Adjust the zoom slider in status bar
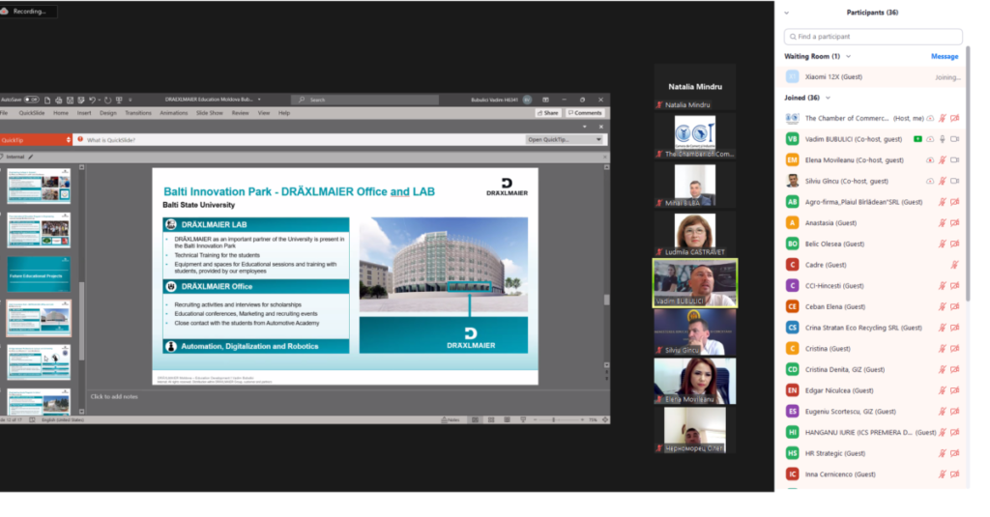This screenshot has width=990, height=517. click(x=554, y=419)
